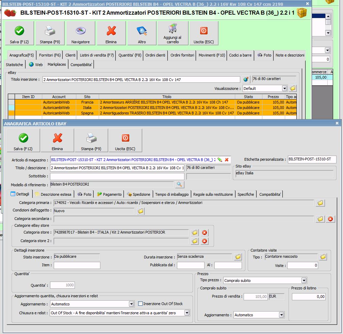
Task: Click the Item input field under Stato inserzione
Action: tap(77, 265)
